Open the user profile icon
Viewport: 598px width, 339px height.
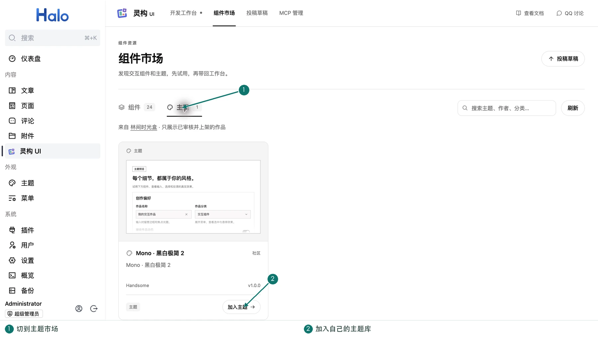click(x=79, y=309)
